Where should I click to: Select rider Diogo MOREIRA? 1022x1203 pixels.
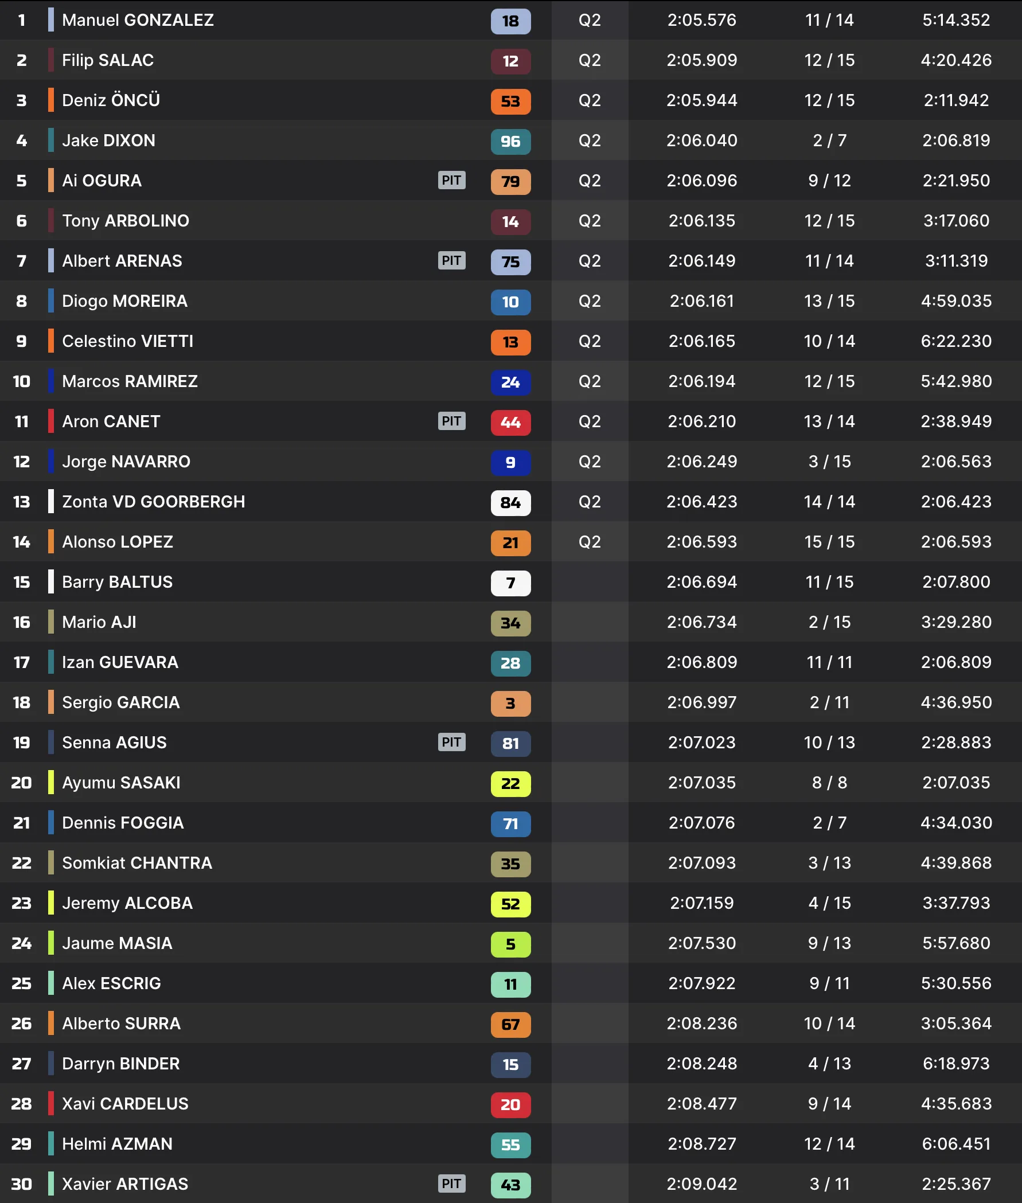click(x=124, y=301)
